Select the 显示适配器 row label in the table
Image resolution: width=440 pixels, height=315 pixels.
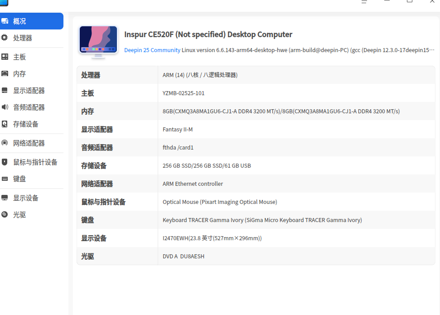pos(97,130)
